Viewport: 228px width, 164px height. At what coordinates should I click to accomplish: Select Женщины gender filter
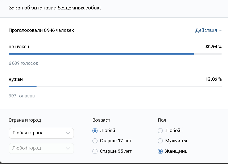click(x=160, y=151)
